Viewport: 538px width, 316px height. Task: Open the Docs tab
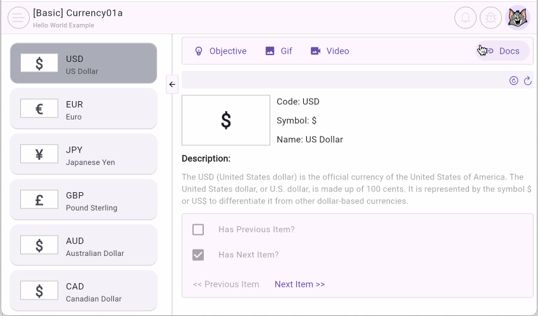click(503, 51)
